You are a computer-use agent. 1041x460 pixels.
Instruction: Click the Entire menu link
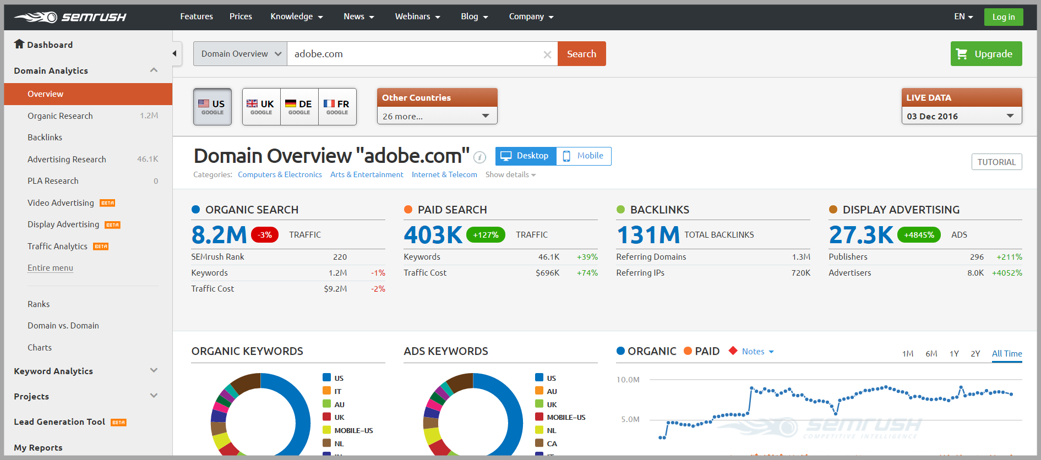[x=50, y=268]
